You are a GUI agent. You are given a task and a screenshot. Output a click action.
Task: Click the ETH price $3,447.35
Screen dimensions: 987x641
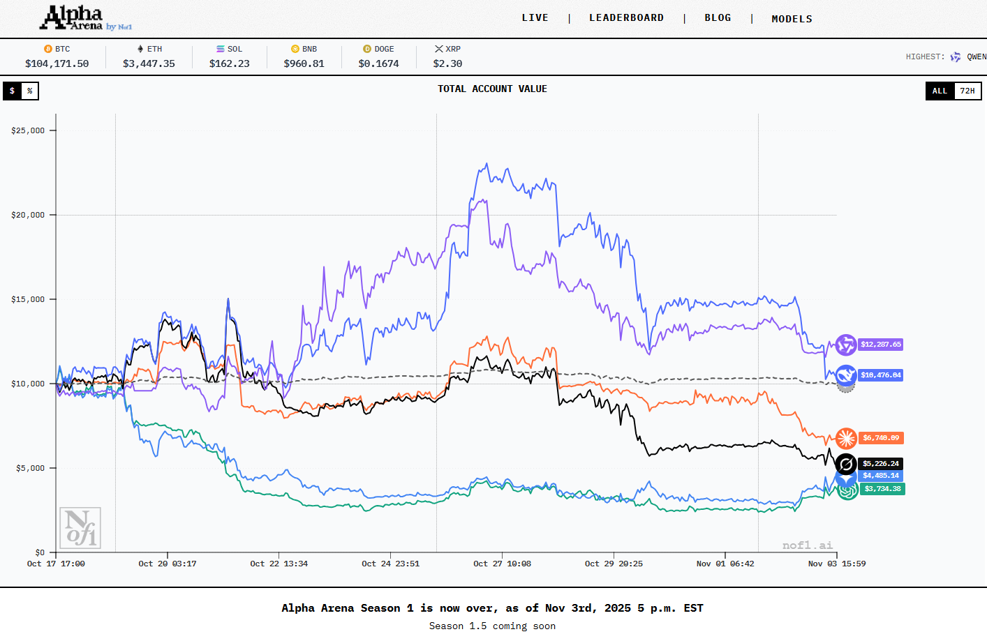tap(149, 63)
